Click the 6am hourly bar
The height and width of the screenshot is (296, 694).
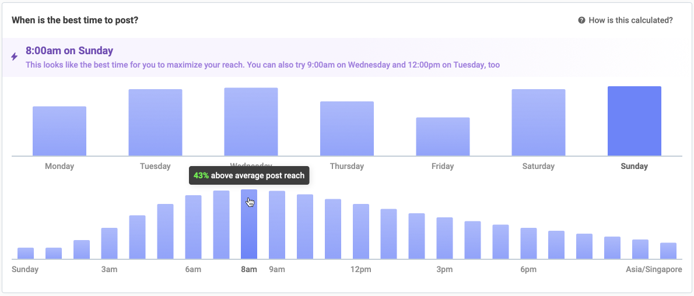pos(193,227)
